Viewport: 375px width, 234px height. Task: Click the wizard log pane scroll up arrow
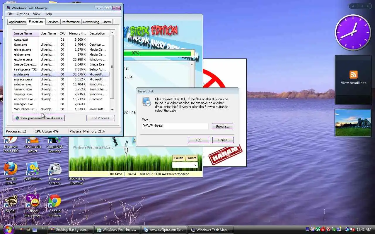pos(192,64)
